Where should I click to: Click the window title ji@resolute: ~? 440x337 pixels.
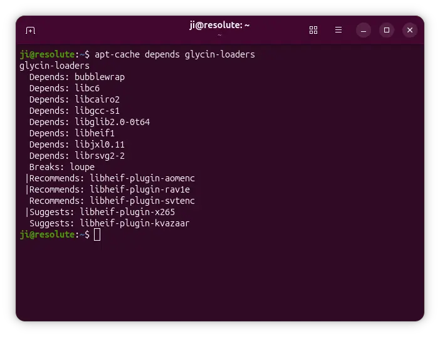click(219, 25)
